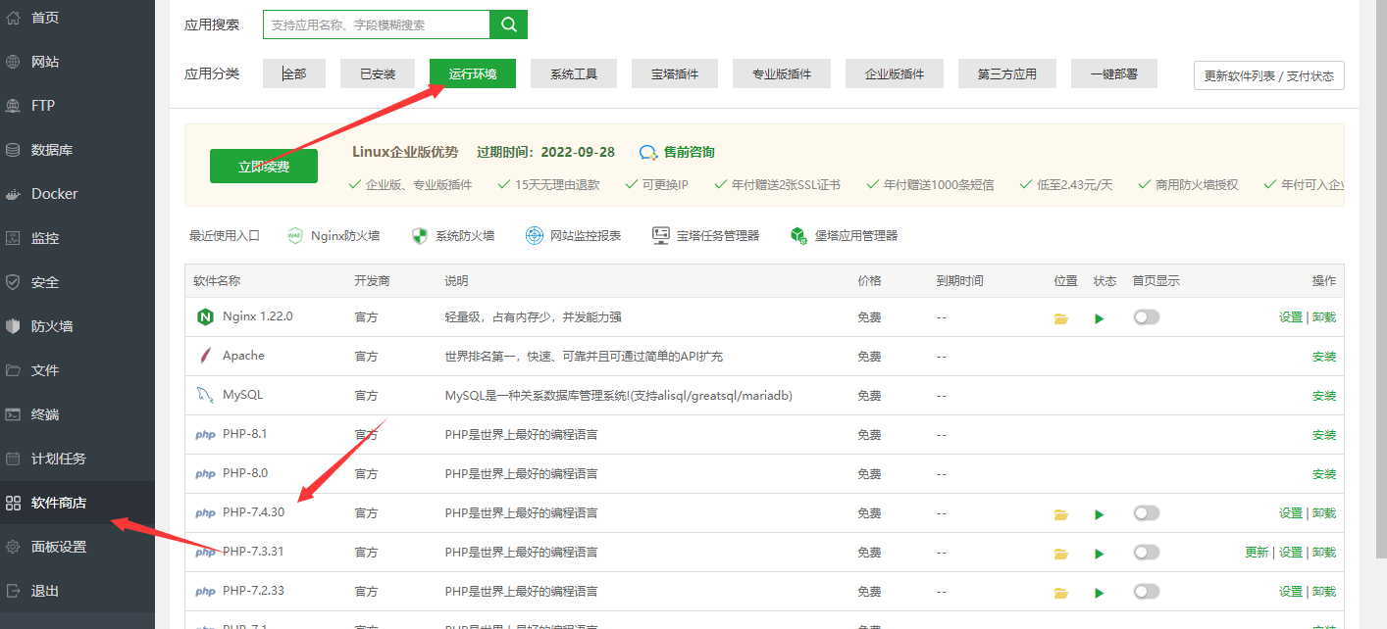
Task: Open 安全 in sidebar
Action: 77,282
